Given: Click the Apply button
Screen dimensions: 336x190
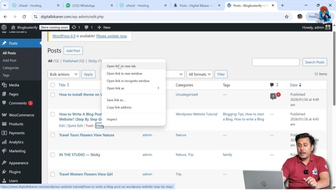Looking at the screenshot, I should point(88,74).
